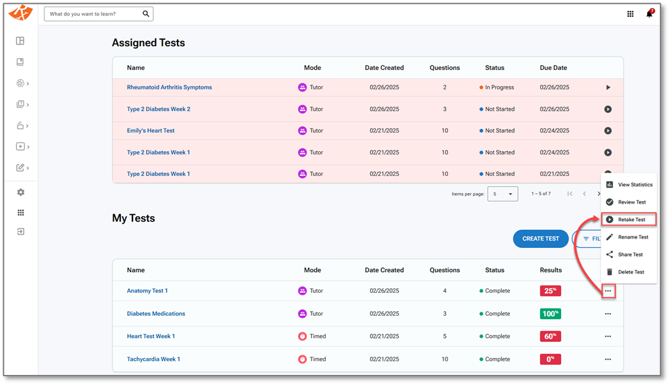670x385 pixels.
Task: Open the Items per page dropdown
Action: click(x=502, y=194)
